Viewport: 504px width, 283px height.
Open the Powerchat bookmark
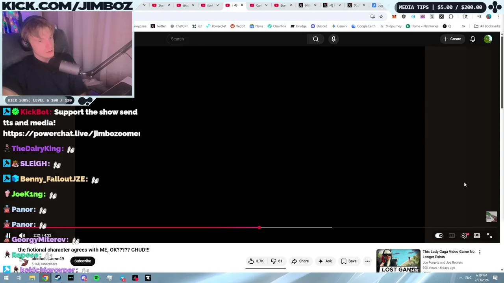click(x=216, y=26)
